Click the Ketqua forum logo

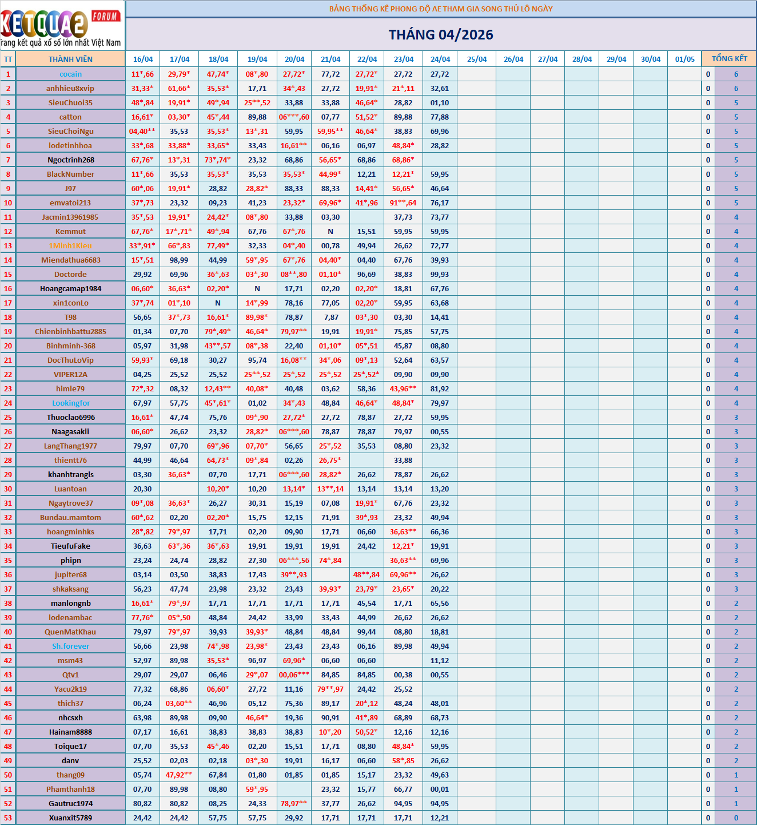point(62,26)
